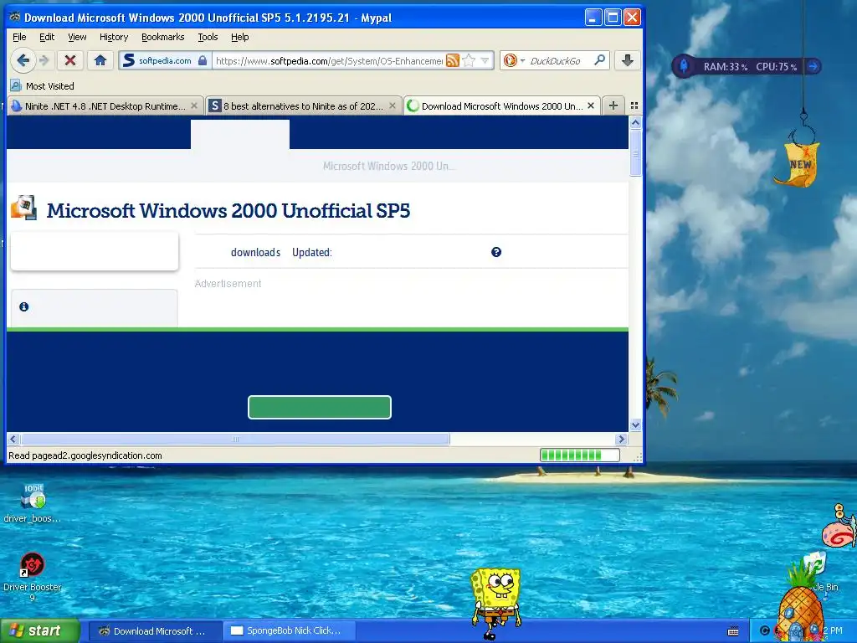Bookmark this page with the star icon
857x643 pixels.
pos(469,60)
